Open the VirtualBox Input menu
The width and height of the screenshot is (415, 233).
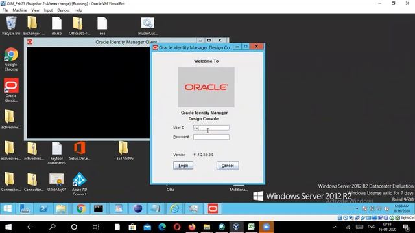(48, 10)
